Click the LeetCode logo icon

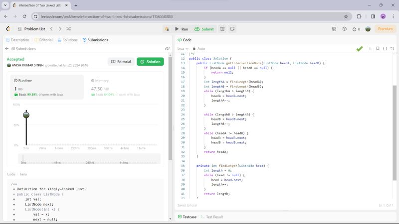8,29
